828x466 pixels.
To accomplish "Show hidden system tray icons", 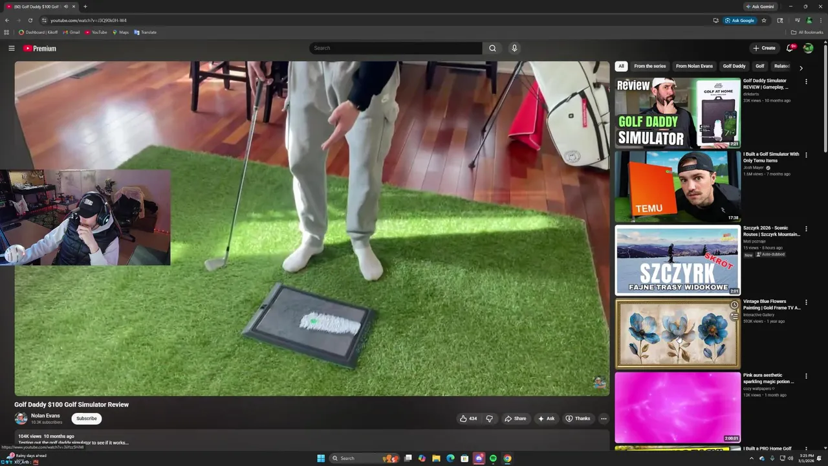I will 751,458.
